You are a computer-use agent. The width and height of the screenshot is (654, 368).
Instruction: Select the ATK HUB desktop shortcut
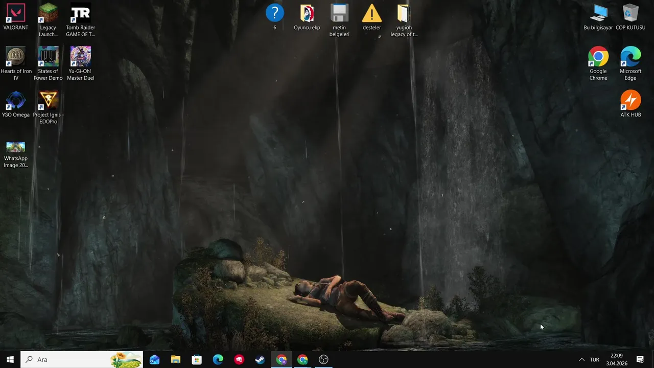coord(630,104)
